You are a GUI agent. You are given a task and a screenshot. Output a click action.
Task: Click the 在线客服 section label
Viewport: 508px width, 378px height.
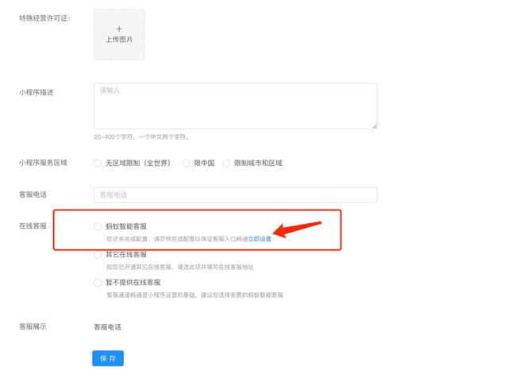[x=33, y=226]
